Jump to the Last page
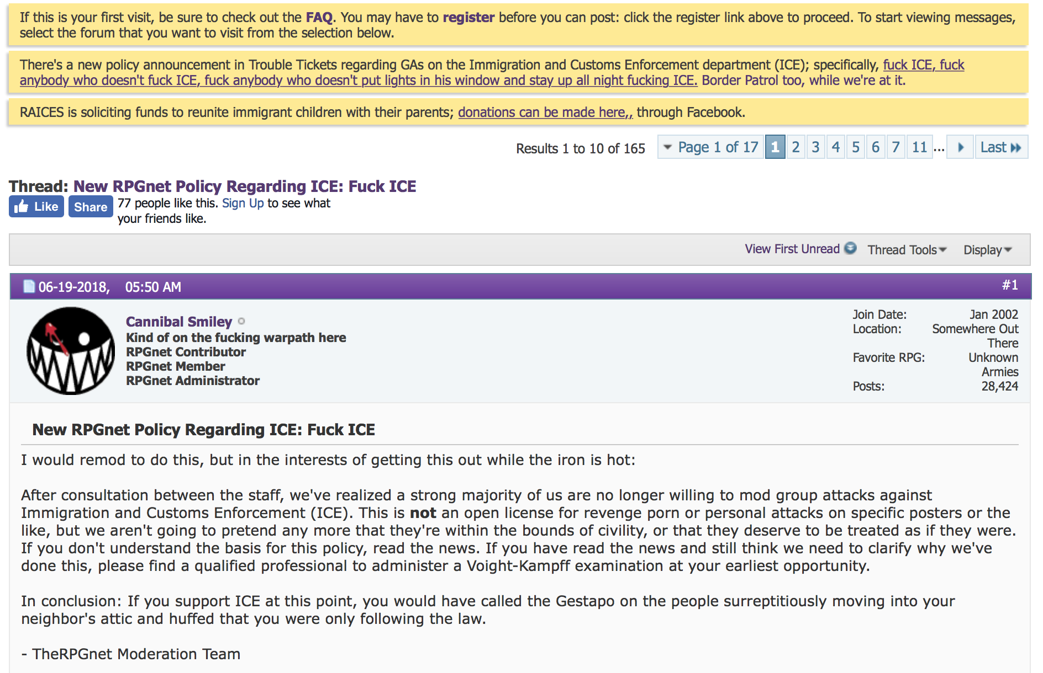The height and width of the screenshot is (673, 1043). (1001, 147)
